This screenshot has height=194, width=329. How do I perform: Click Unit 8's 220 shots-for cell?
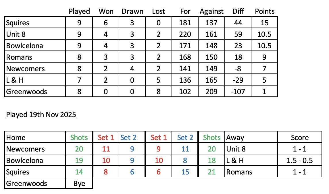point(185,34)
